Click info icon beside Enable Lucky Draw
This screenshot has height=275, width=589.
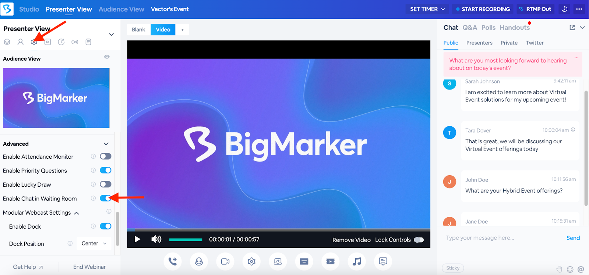click(x=93, y=184)
